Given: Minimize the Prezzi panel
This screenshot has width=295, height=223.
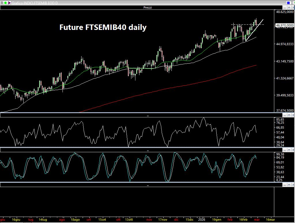Looking at the screenshot, I should click(285, 7).
